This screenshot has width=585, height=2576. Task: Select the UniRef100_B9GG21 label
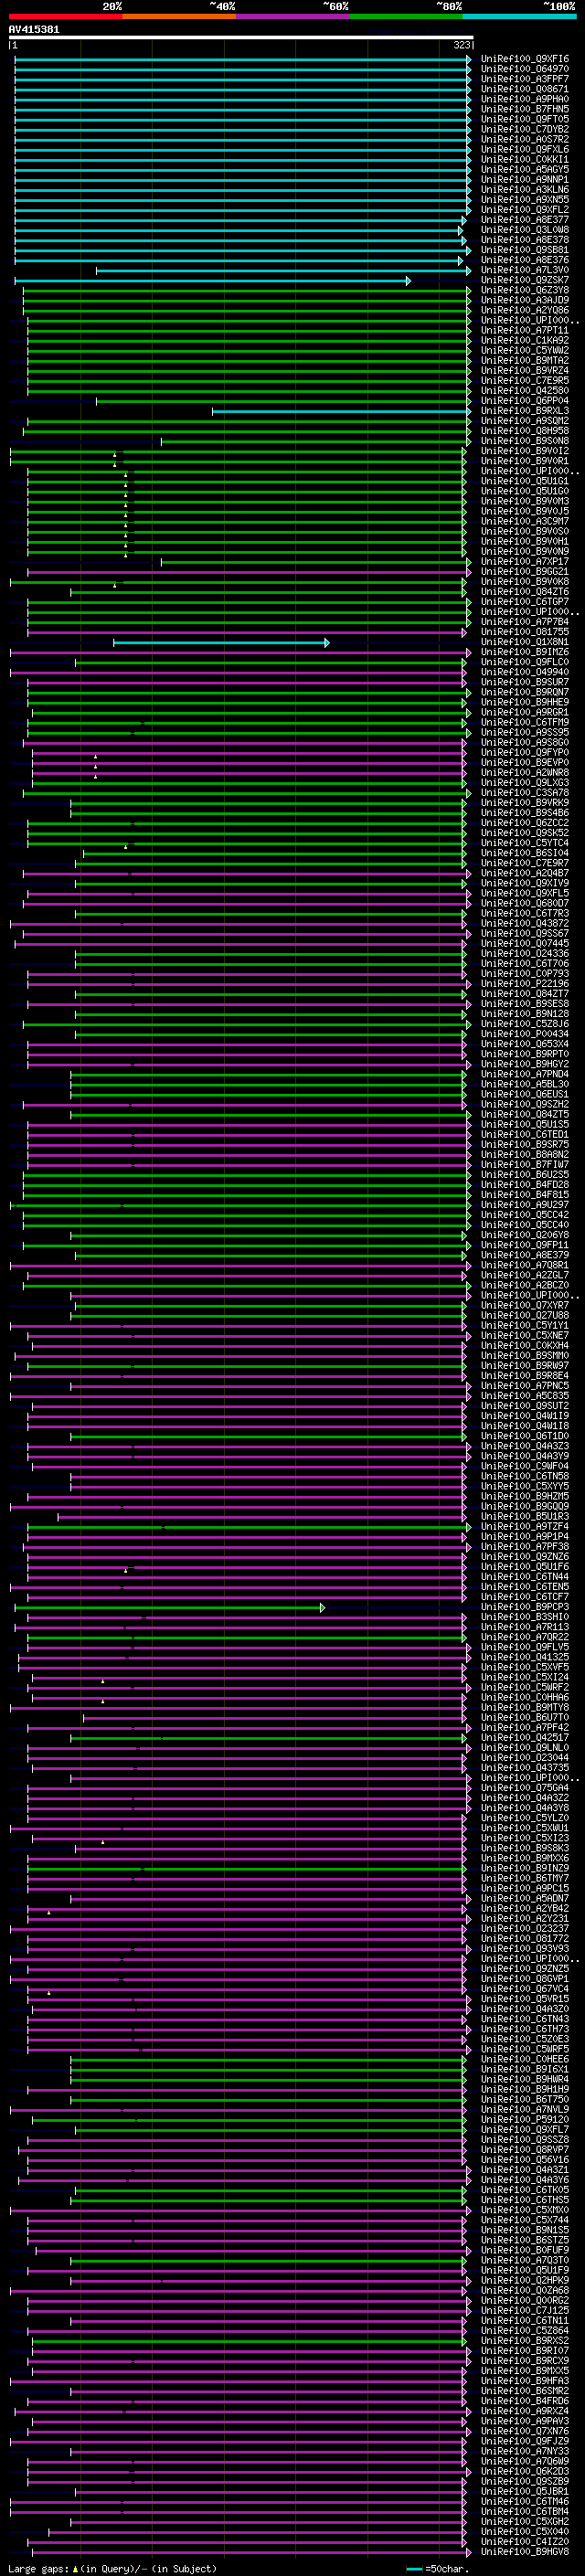(x=525, y=572)
